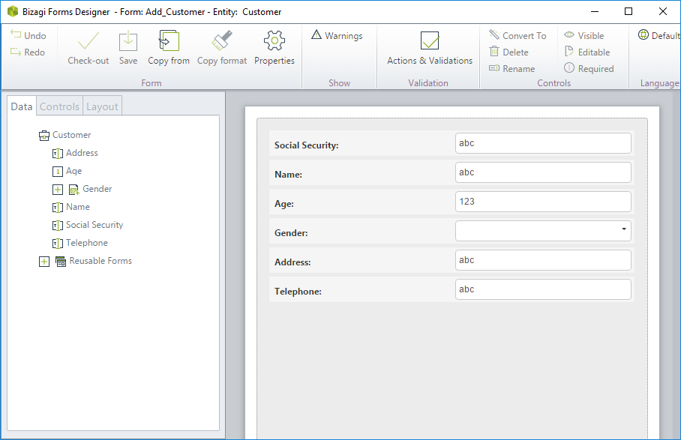The image size is (681, 440).
Task: Select Address in the data tree
Action: click(82, 153)
